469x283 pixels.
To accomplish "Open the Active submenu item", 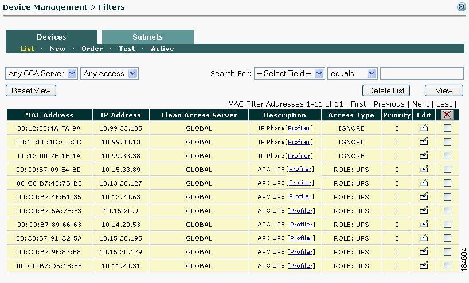I will [162, 49].
